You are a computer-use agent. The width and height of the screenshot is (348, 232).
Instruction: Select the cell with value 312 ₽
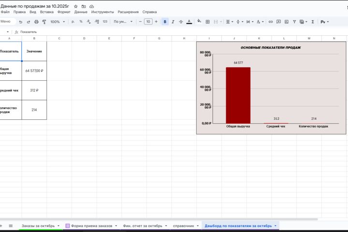tap(34, 90)
